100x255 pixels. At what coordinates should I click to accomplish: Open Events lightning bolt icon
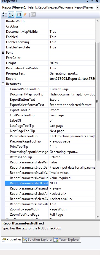(25, 15)
